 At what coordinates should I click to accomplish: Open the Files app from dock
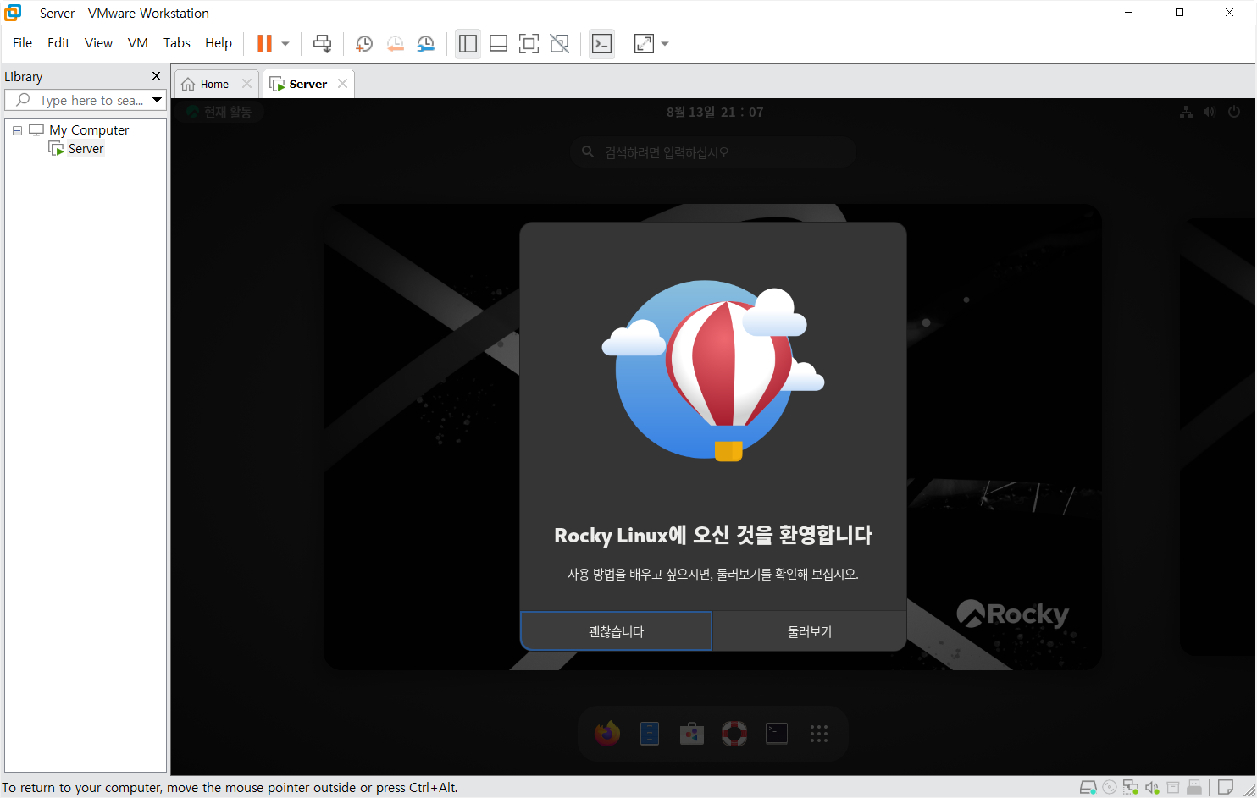pyautogui.click(x=650, y=734)
